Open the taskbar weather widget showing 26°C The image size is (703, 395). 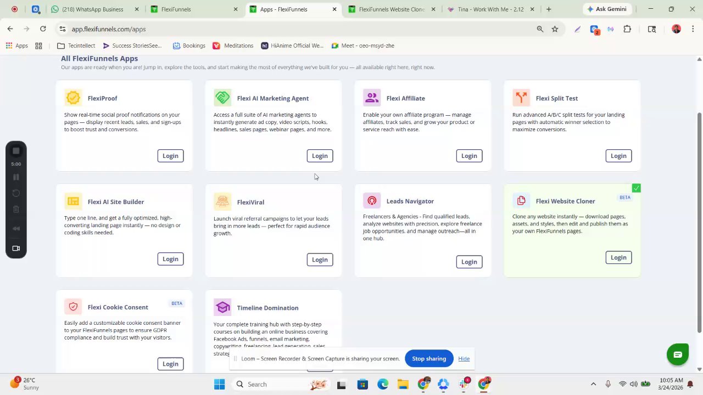coord(25,384)
